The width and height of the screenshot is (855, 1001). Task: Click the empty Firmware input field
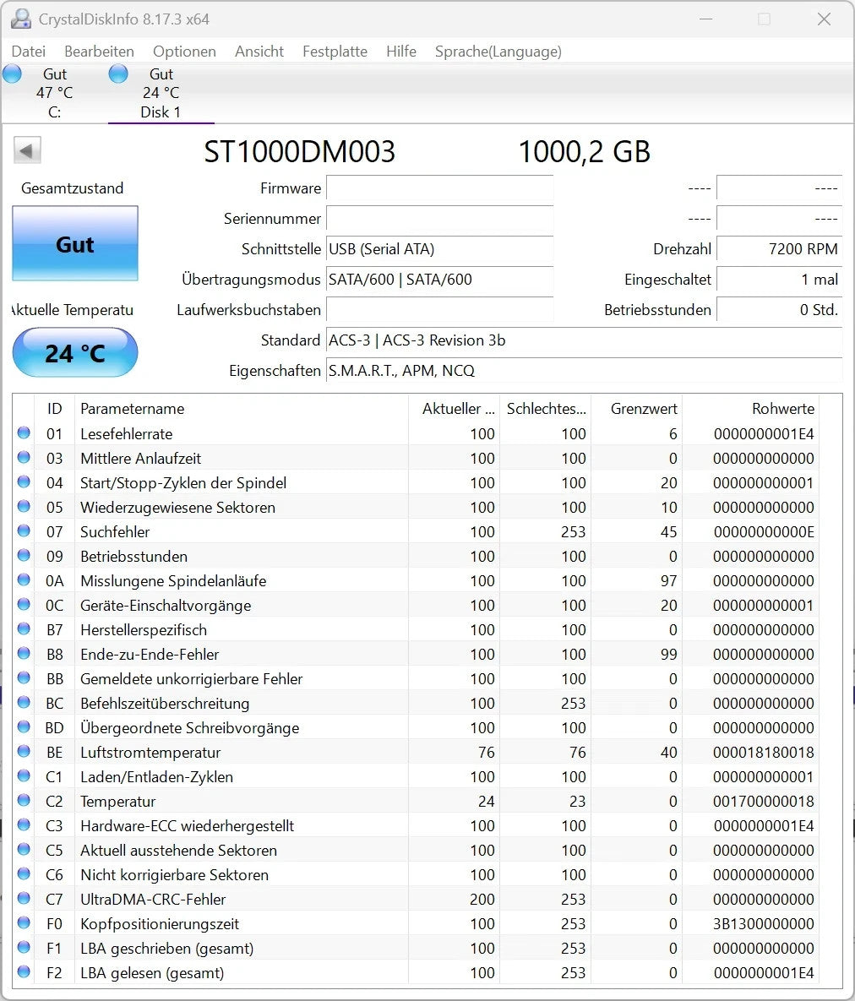(439, 188)
